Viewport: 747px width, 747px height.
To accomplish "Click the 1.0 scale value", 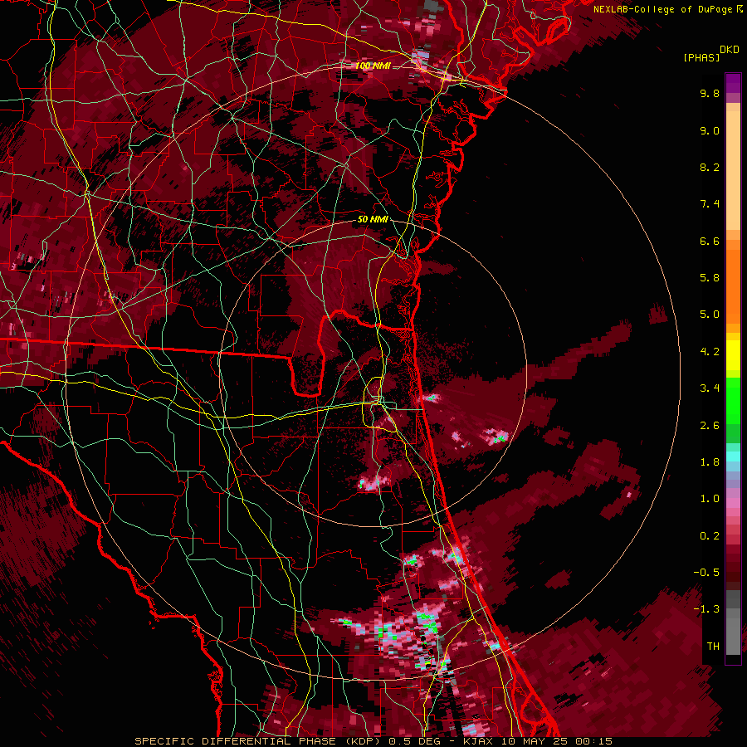I will (x=710, y=499).
